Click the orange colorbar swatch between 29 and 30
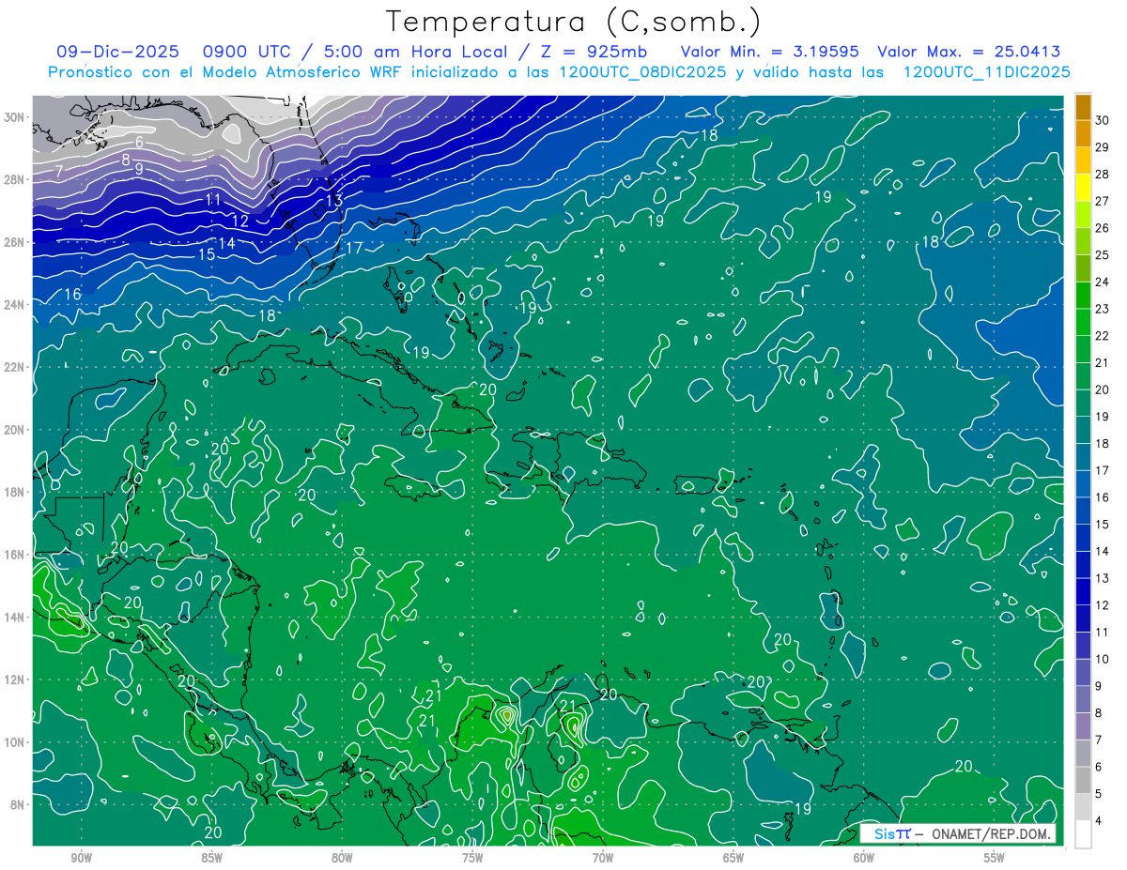1127x870 pixels. click(1083, 133)
